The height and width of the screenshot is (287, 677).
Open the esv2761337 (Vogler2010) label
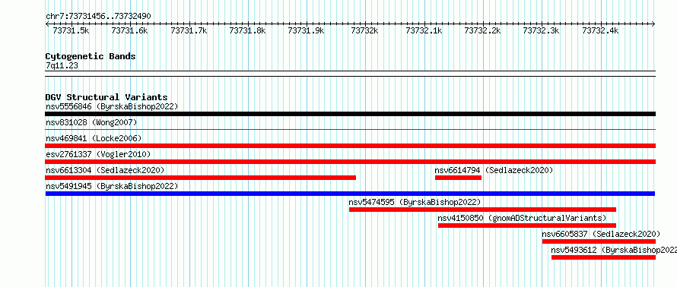(98, 154)
